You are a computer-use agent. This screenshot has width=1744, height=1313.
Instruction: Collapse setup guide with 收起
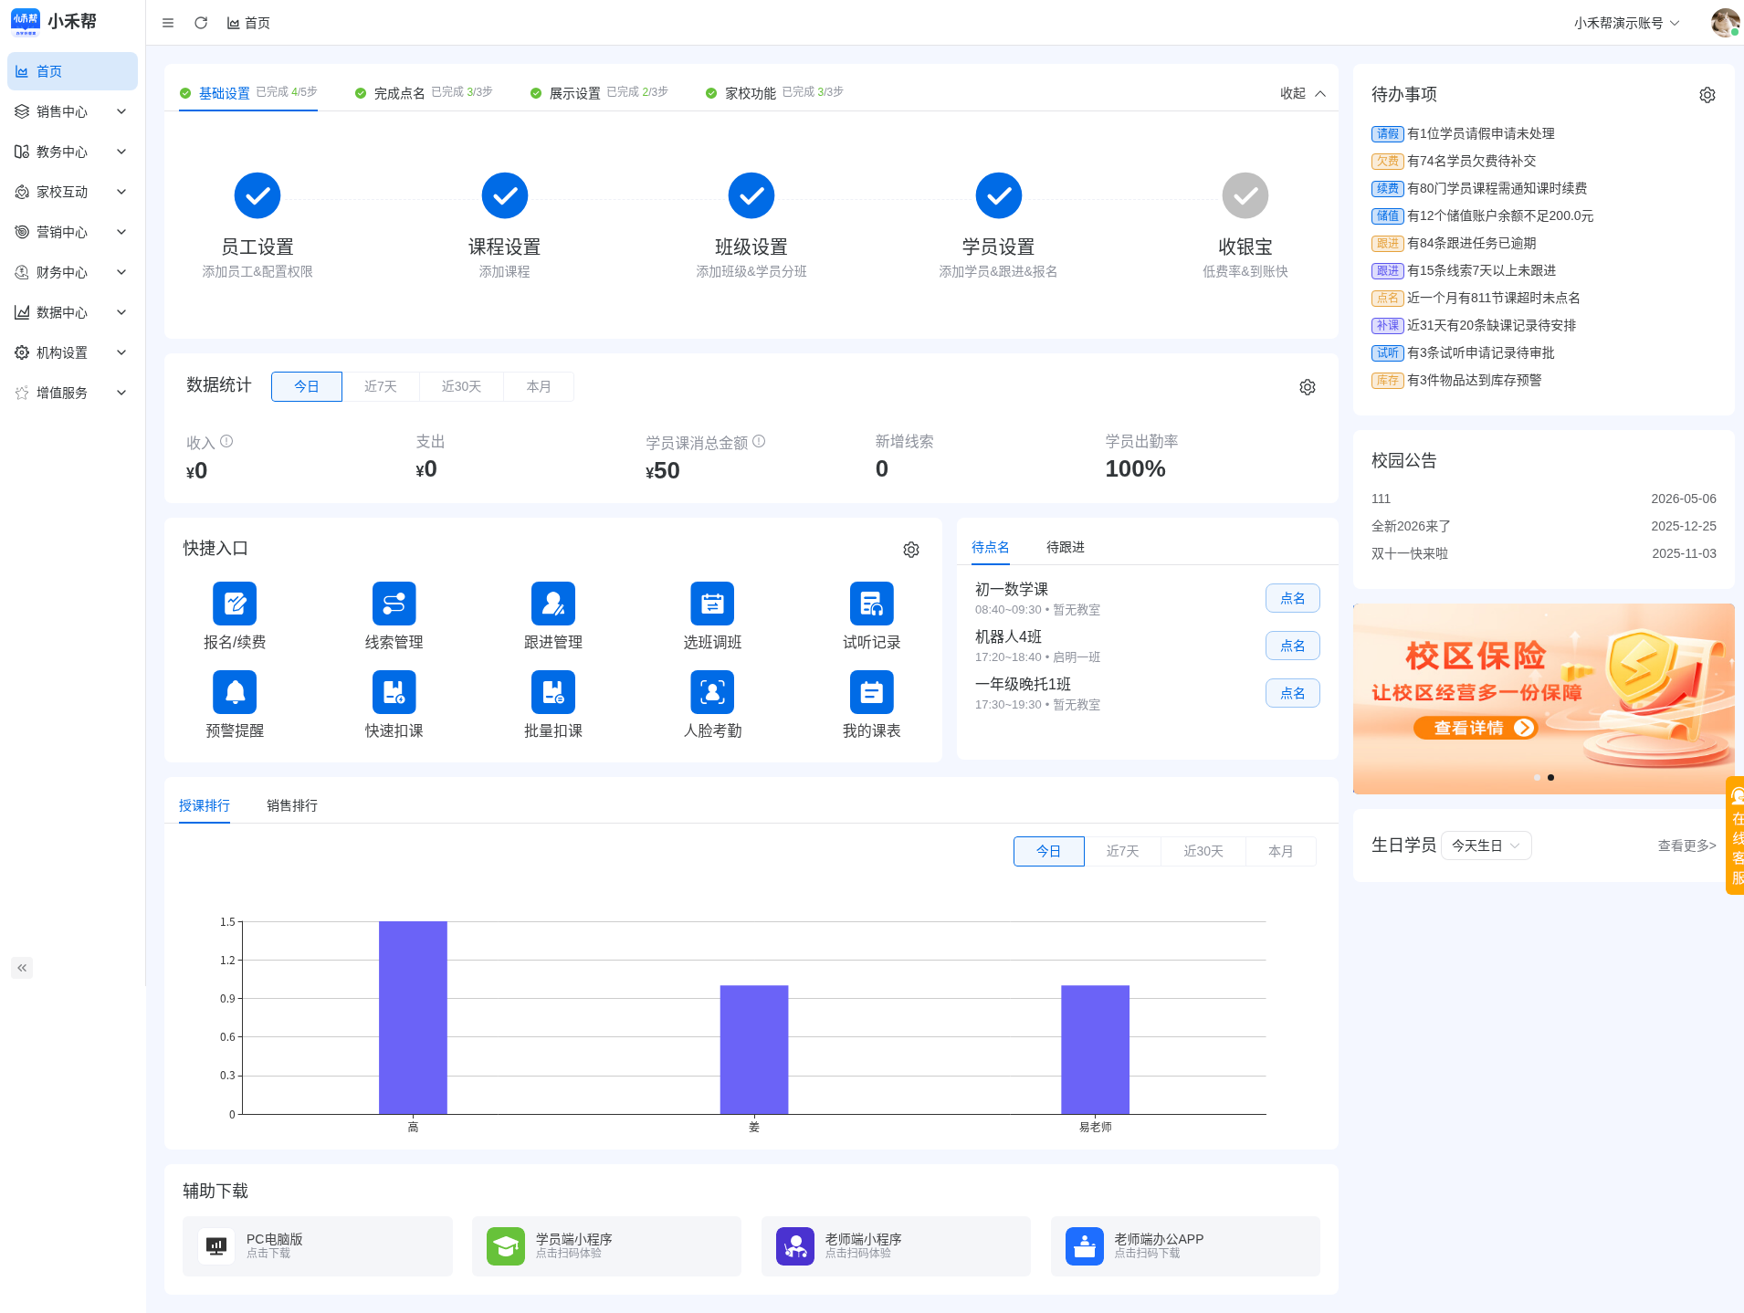1303,93
